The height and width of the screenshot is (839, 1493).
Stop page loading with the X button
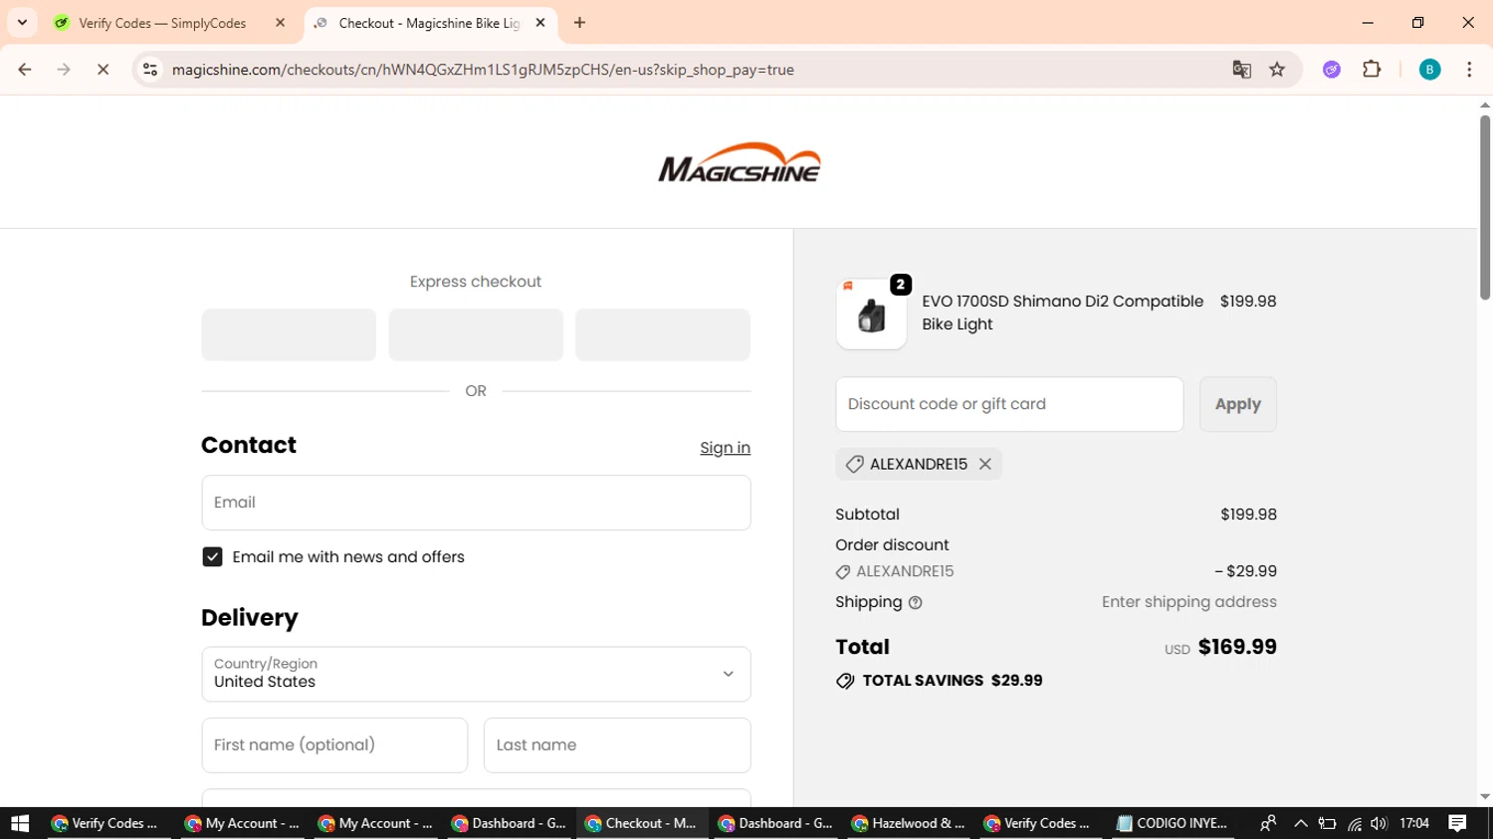[103, 70]
